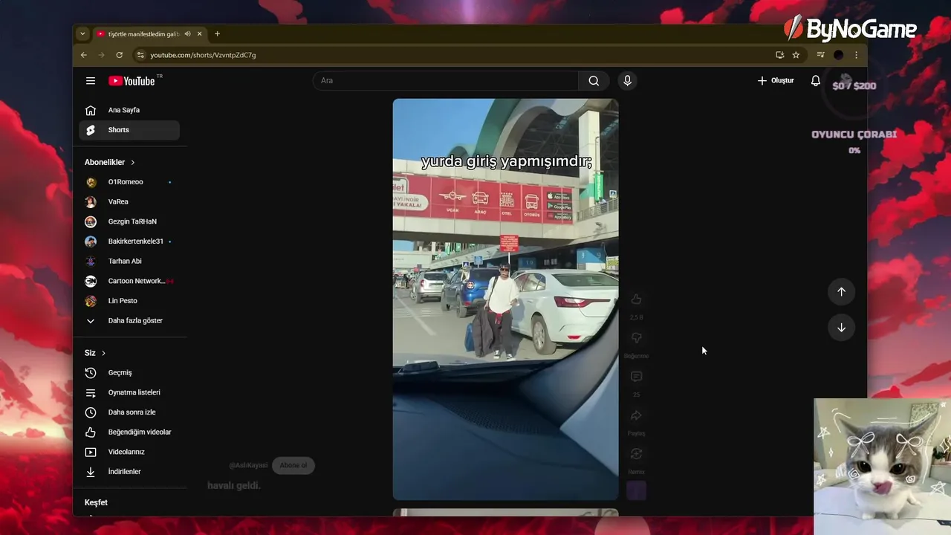Open Bakirkertenkele31 channel
The width and height of the screenshot is (951, 535).
[x=129, y=241]
